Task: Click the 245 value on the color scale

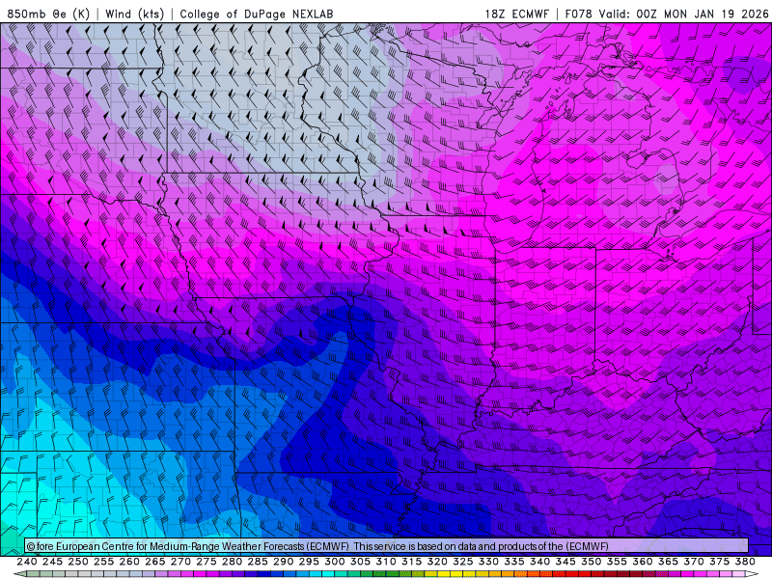Action: pos(52,562)
